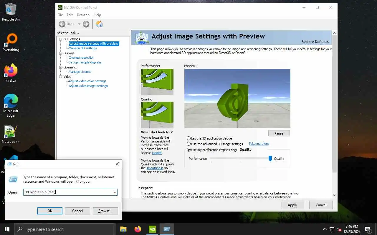The image size is (377, 235).
Task: Collapse the Licensing tree node
Action: [61, 67]
